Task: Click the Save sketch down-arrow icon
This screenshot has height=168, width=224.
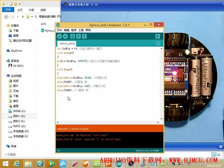Action: pos(84,36)
